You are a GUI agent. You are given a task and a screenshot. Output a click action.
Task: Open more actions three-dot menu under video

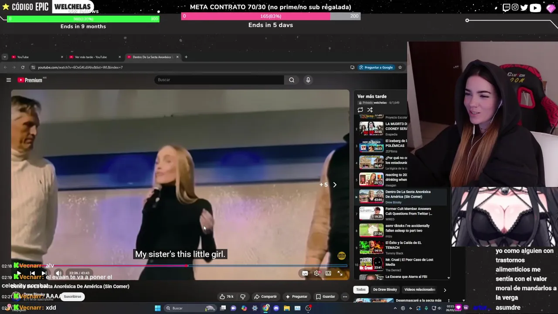345,297
